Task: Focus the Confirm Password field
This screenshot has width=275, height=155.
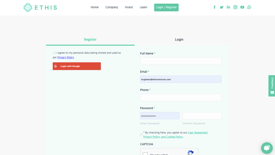Action: click(202, 116)
